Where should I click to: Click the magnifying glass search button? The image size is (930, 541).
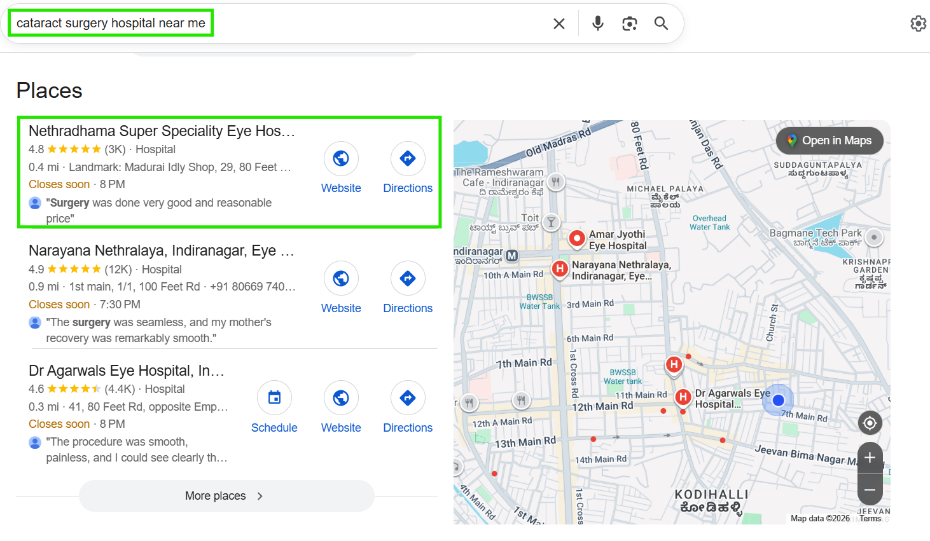pos(661,24)
